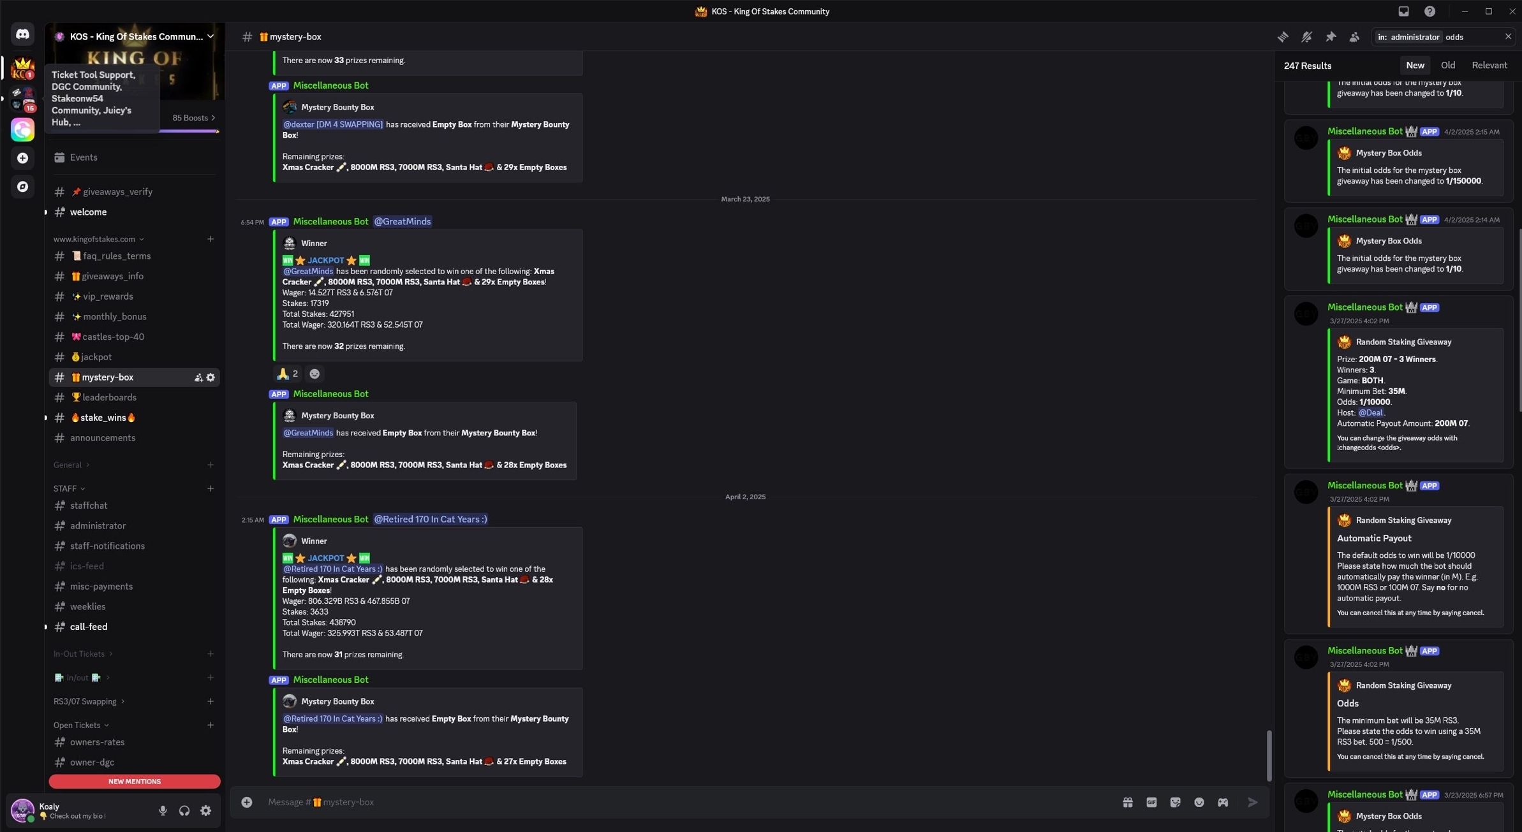Sort search results by Relevant
The width and height of the screenshot is (1522, 832).
[1489, 65]
